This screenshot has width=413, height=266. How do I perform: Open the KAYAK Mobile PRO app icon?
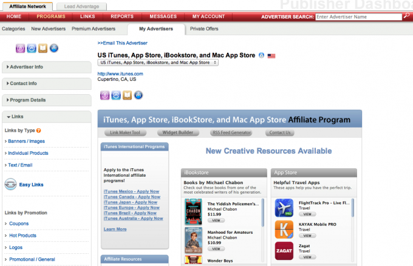(x=284, y=230)
